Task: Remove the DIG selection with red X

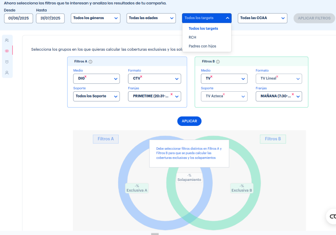Action: (x=85, y=77)
